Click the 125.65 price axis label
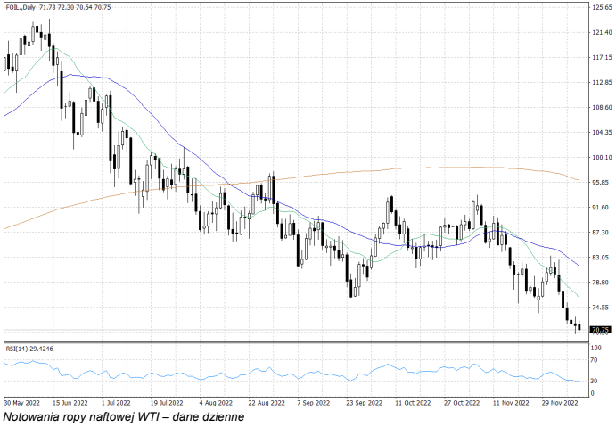The width and height of the screenshot is (616, 427). coord(600,8)
